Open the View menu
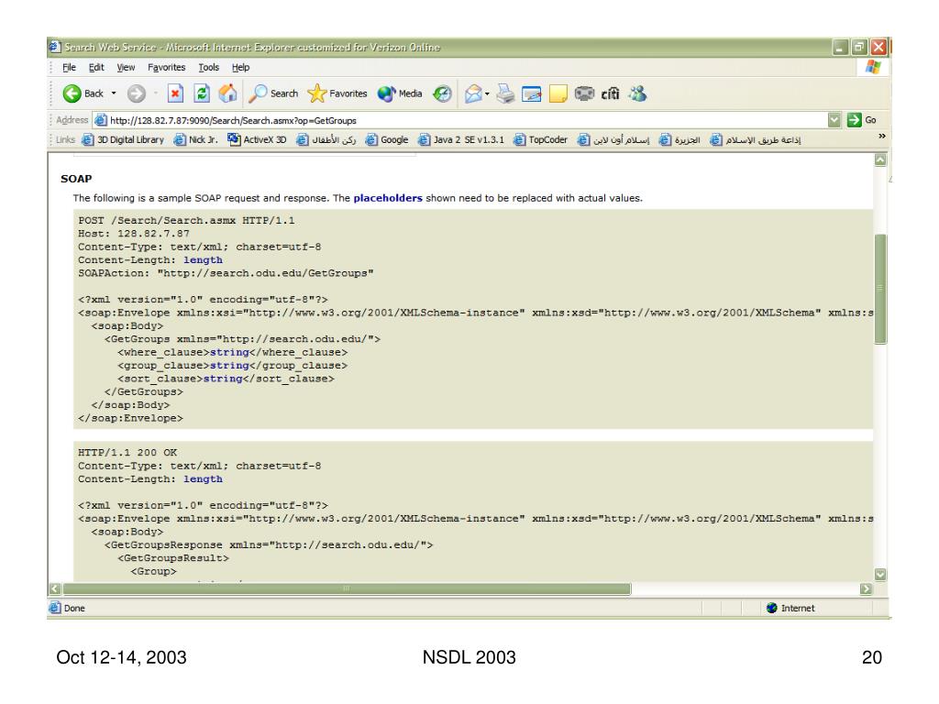The height and width of the screenshot is (704, 939). pos(126,68)
